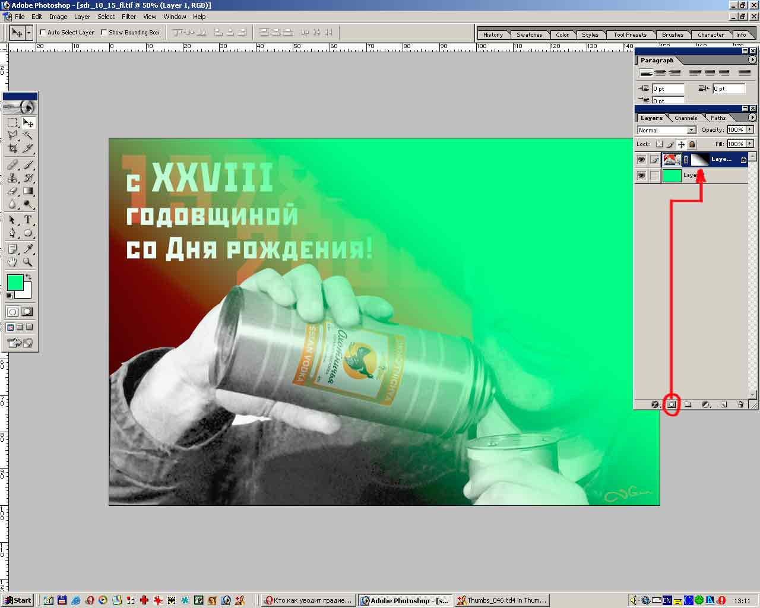Select the Path Selection tool
This screenshot has height=608, width=760.
click(x=12, y=220)
